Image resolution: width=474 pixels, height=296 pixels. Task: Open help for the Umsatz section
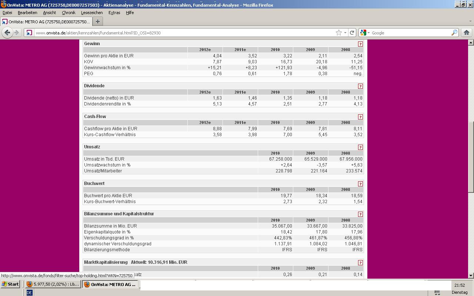tap(360, 147)
